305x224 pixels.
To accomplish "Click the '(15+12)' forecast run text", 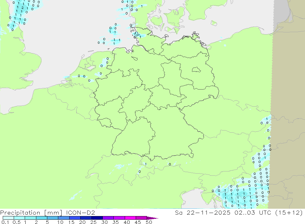I will pos(289,212).
